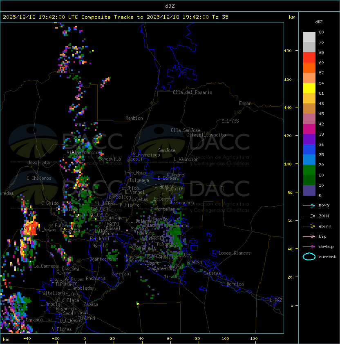This screenshot has height=344, width=340.
Task: Click the Mirador place label
Action: click(172, 277)
